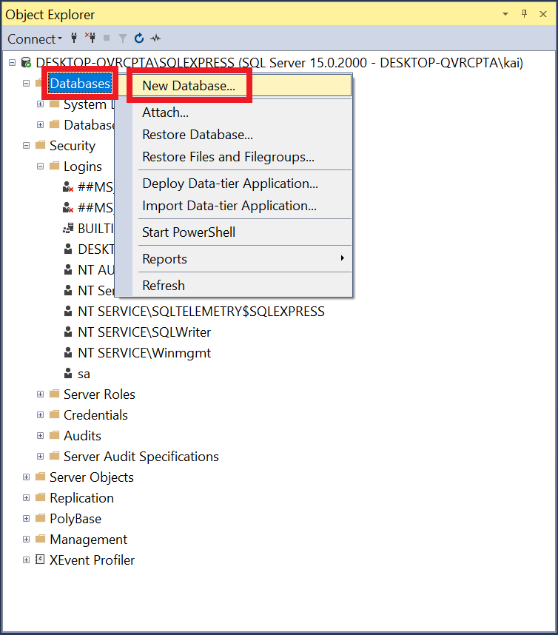The height and width of the screenshot is (635, 558).
Task: Click the first disabled ##MS login icon
Action: coord(68,187)
